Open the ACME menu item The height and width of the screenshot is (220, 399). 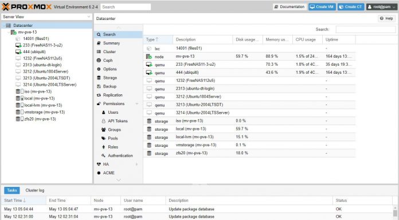[118, 173]
